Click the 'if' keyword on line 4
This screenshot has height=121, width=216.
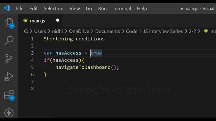(47, 60)
